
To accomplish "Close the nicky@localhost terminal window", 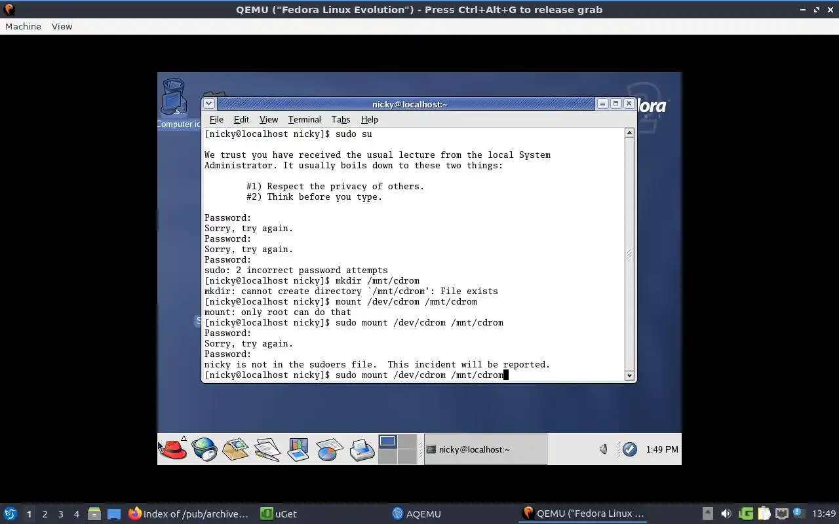I will pyautogui.click(x=629, y=103).
